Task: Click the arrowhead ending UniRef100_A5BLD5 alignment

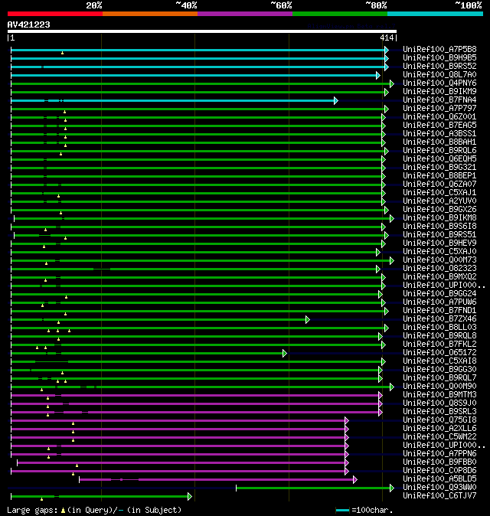Action: [355, 480]
